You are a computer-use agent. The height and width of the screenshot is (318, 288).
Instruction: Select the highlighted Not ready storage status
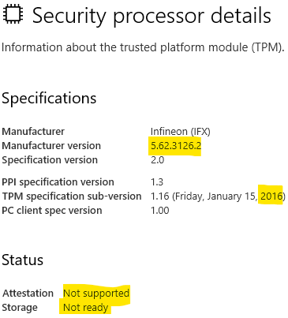point(86,308)
